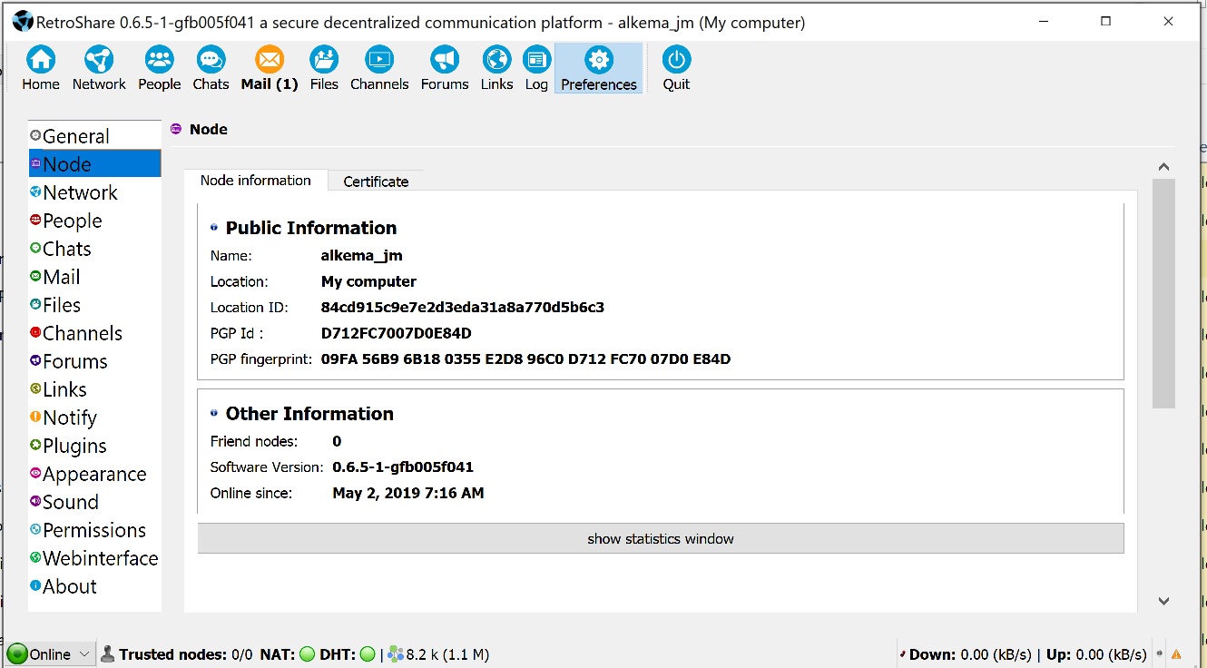Select Plugins in the preferences sidebar
Image resolution: width=1207 pixels, height=668 pixels.
94,446
